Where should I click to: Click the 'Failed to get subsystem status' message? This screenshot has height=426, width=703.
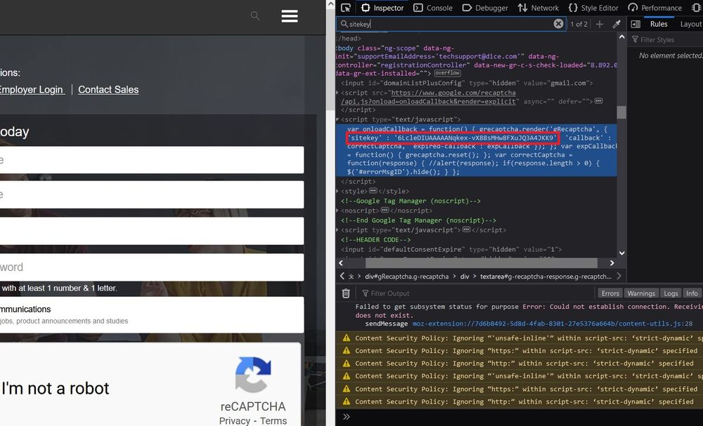[x=529, y=311]
